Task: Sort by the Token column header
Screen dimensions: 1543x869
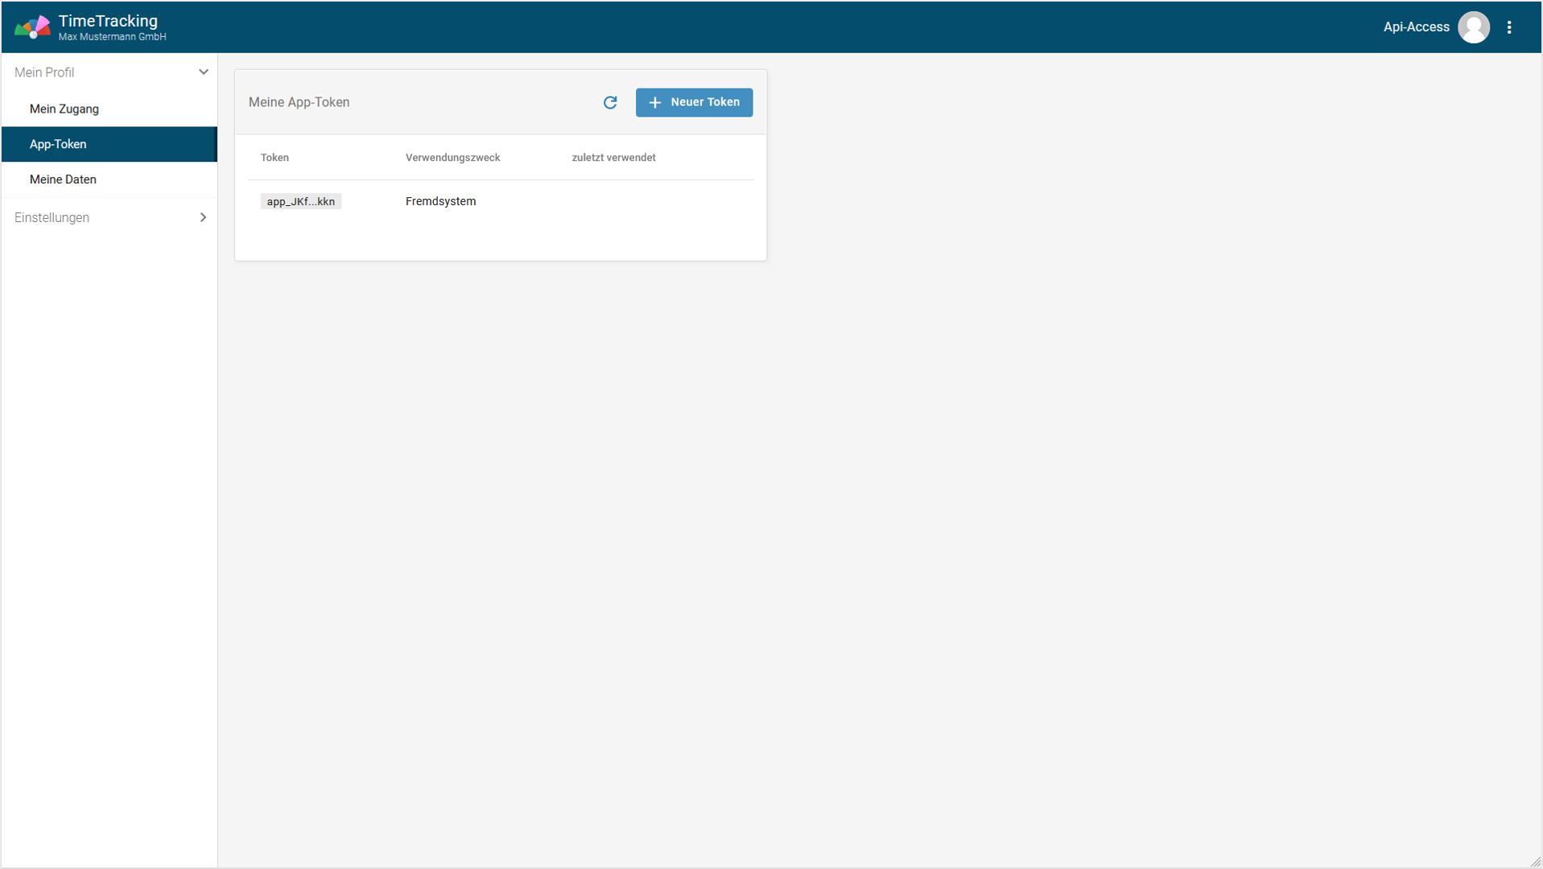Action: click(x=274, y=158)
